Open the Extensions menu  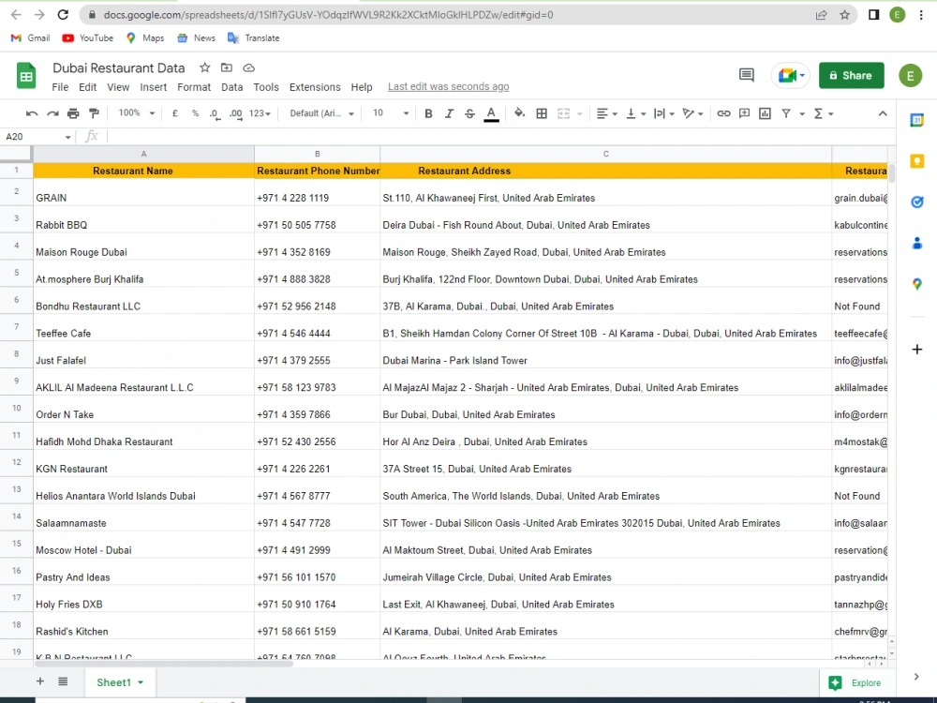click(315, 87)
